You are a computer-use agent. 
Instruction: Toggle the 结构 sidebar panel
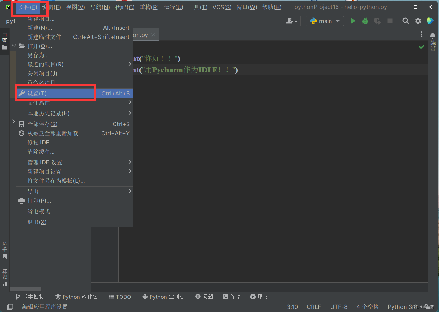coord(5,276)
